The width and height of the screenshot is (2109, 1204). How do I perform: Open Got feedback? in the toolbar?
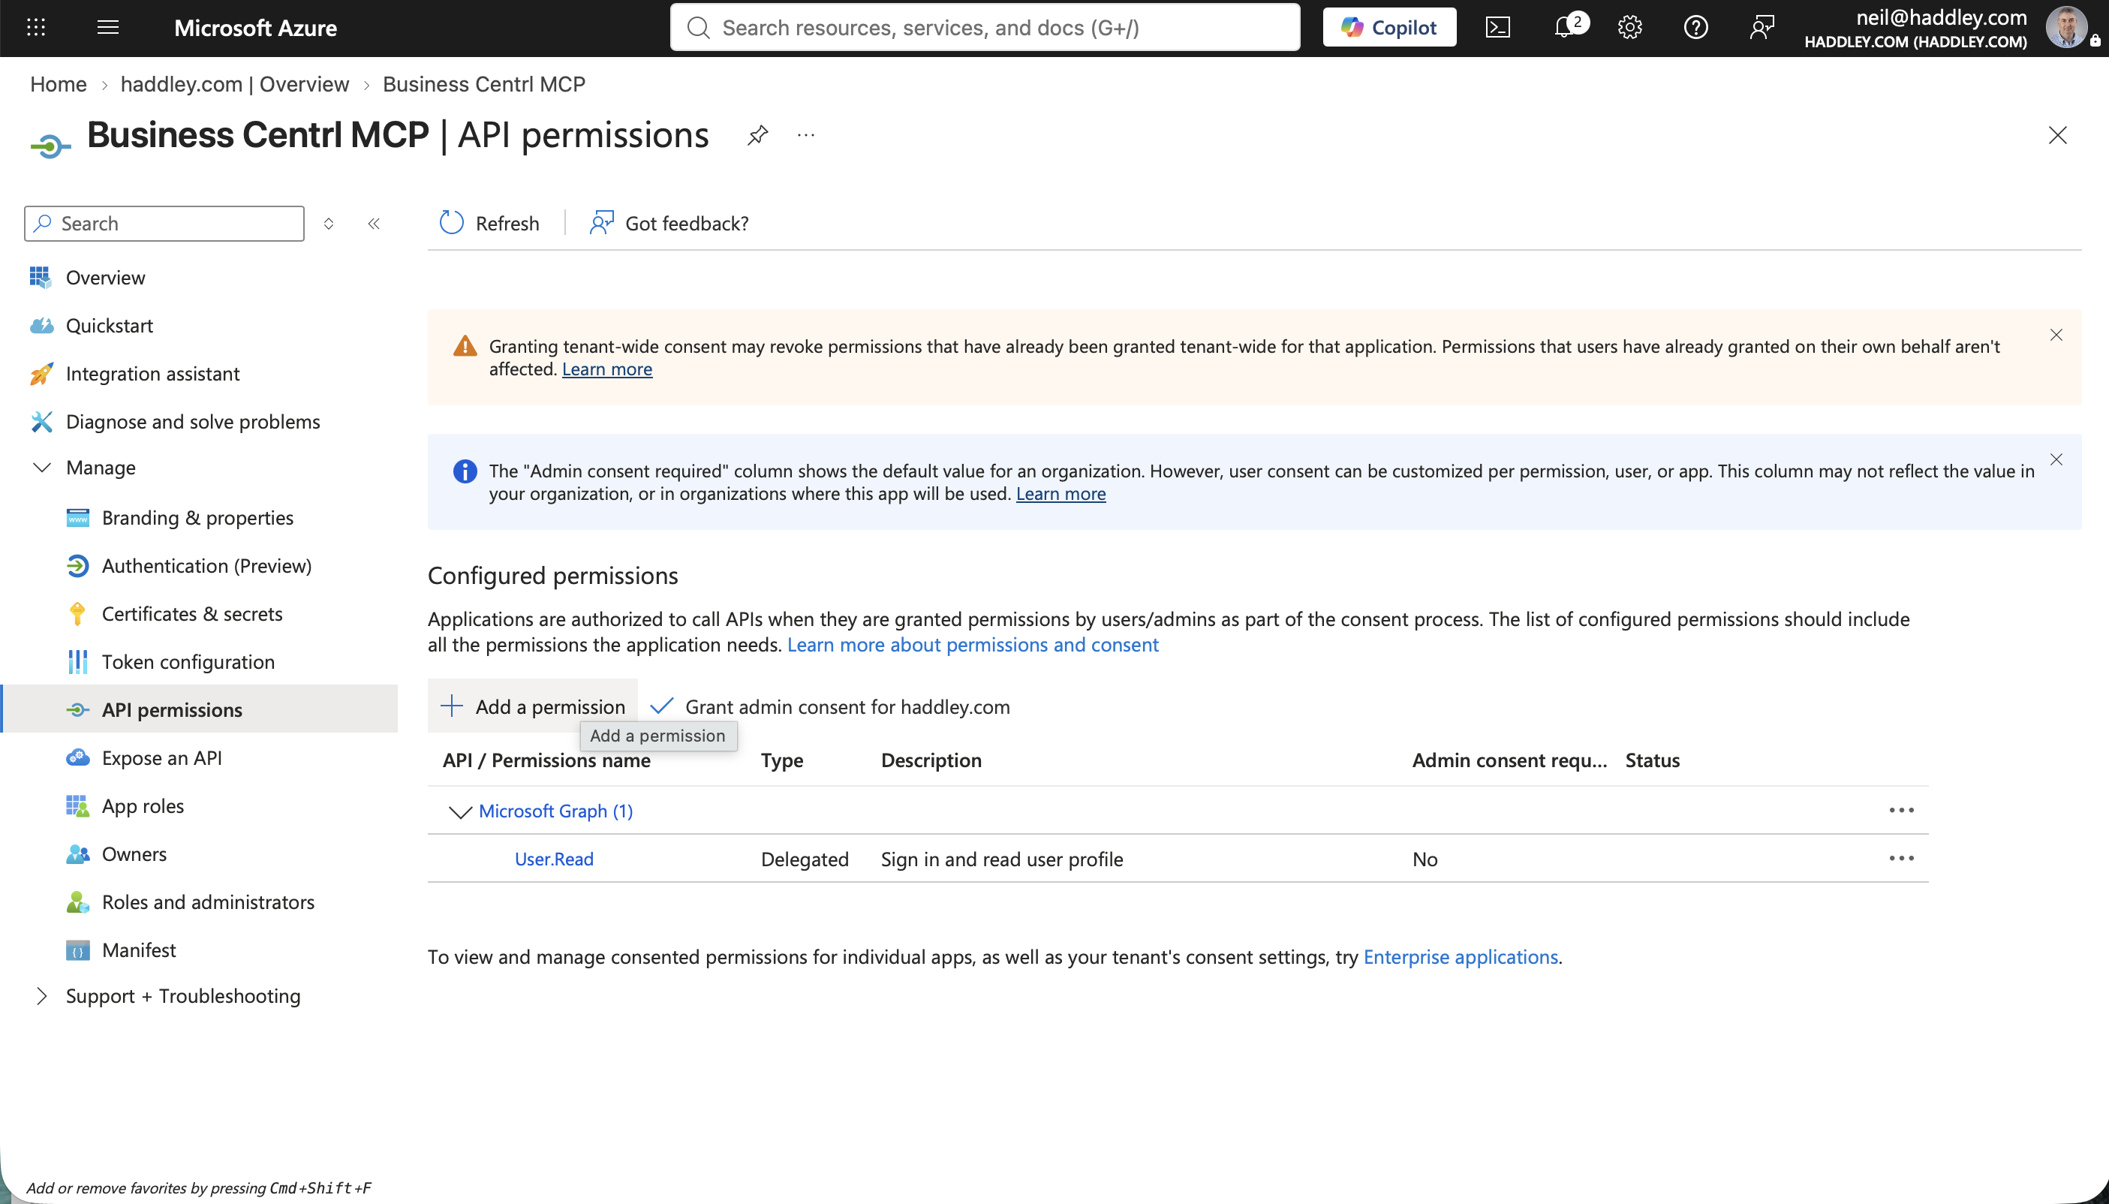tap(669, 223)
